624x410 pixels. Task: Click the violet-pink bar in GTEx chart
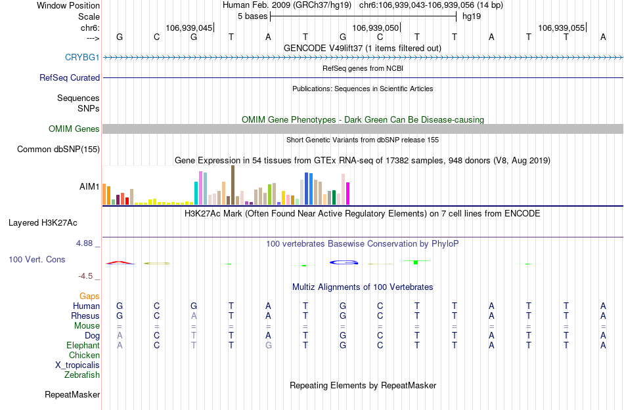(x=200, y=188)
